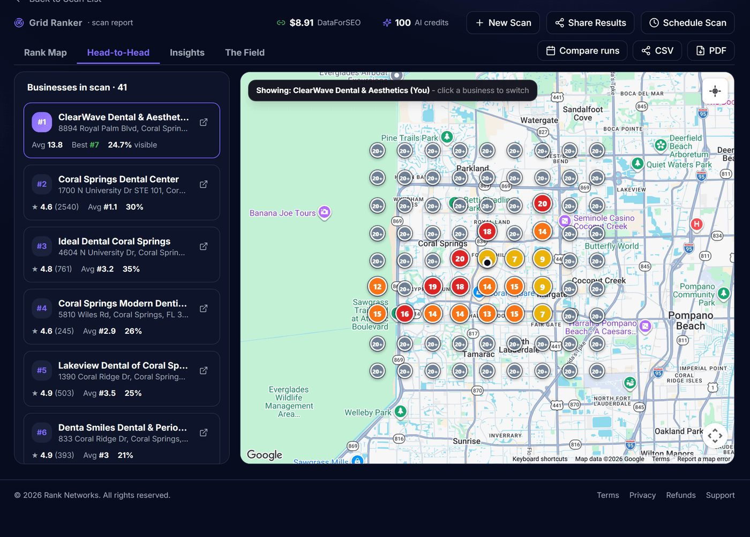Open The Field tab
This screenshot has width=750, height=537.
tap(245, 52)
